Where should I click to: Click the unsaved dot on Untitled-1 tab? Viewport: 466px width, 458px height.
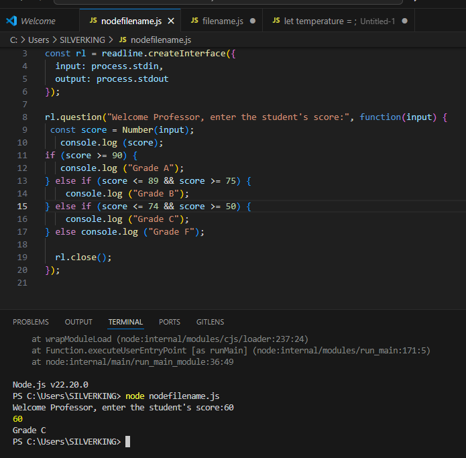pyautogui.click(x=404, y=21)
